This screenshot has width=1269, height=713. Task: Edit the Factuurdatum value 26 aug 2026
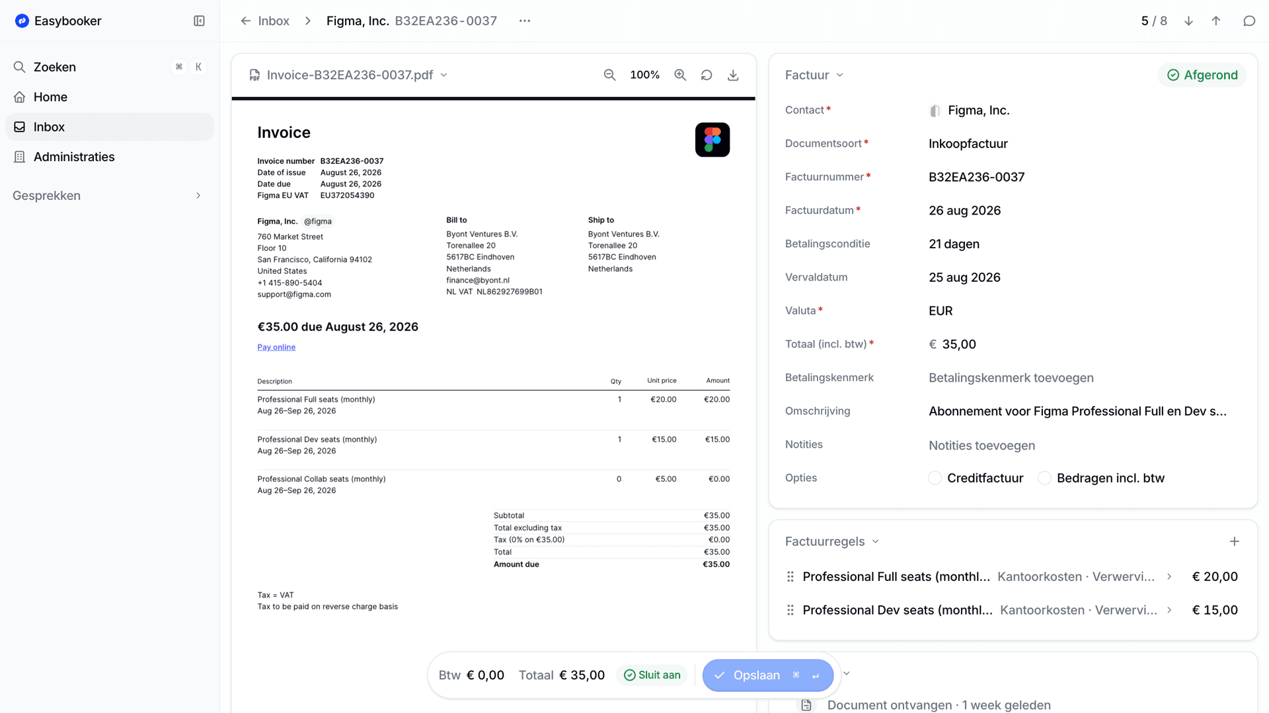(x=964, y=211)
